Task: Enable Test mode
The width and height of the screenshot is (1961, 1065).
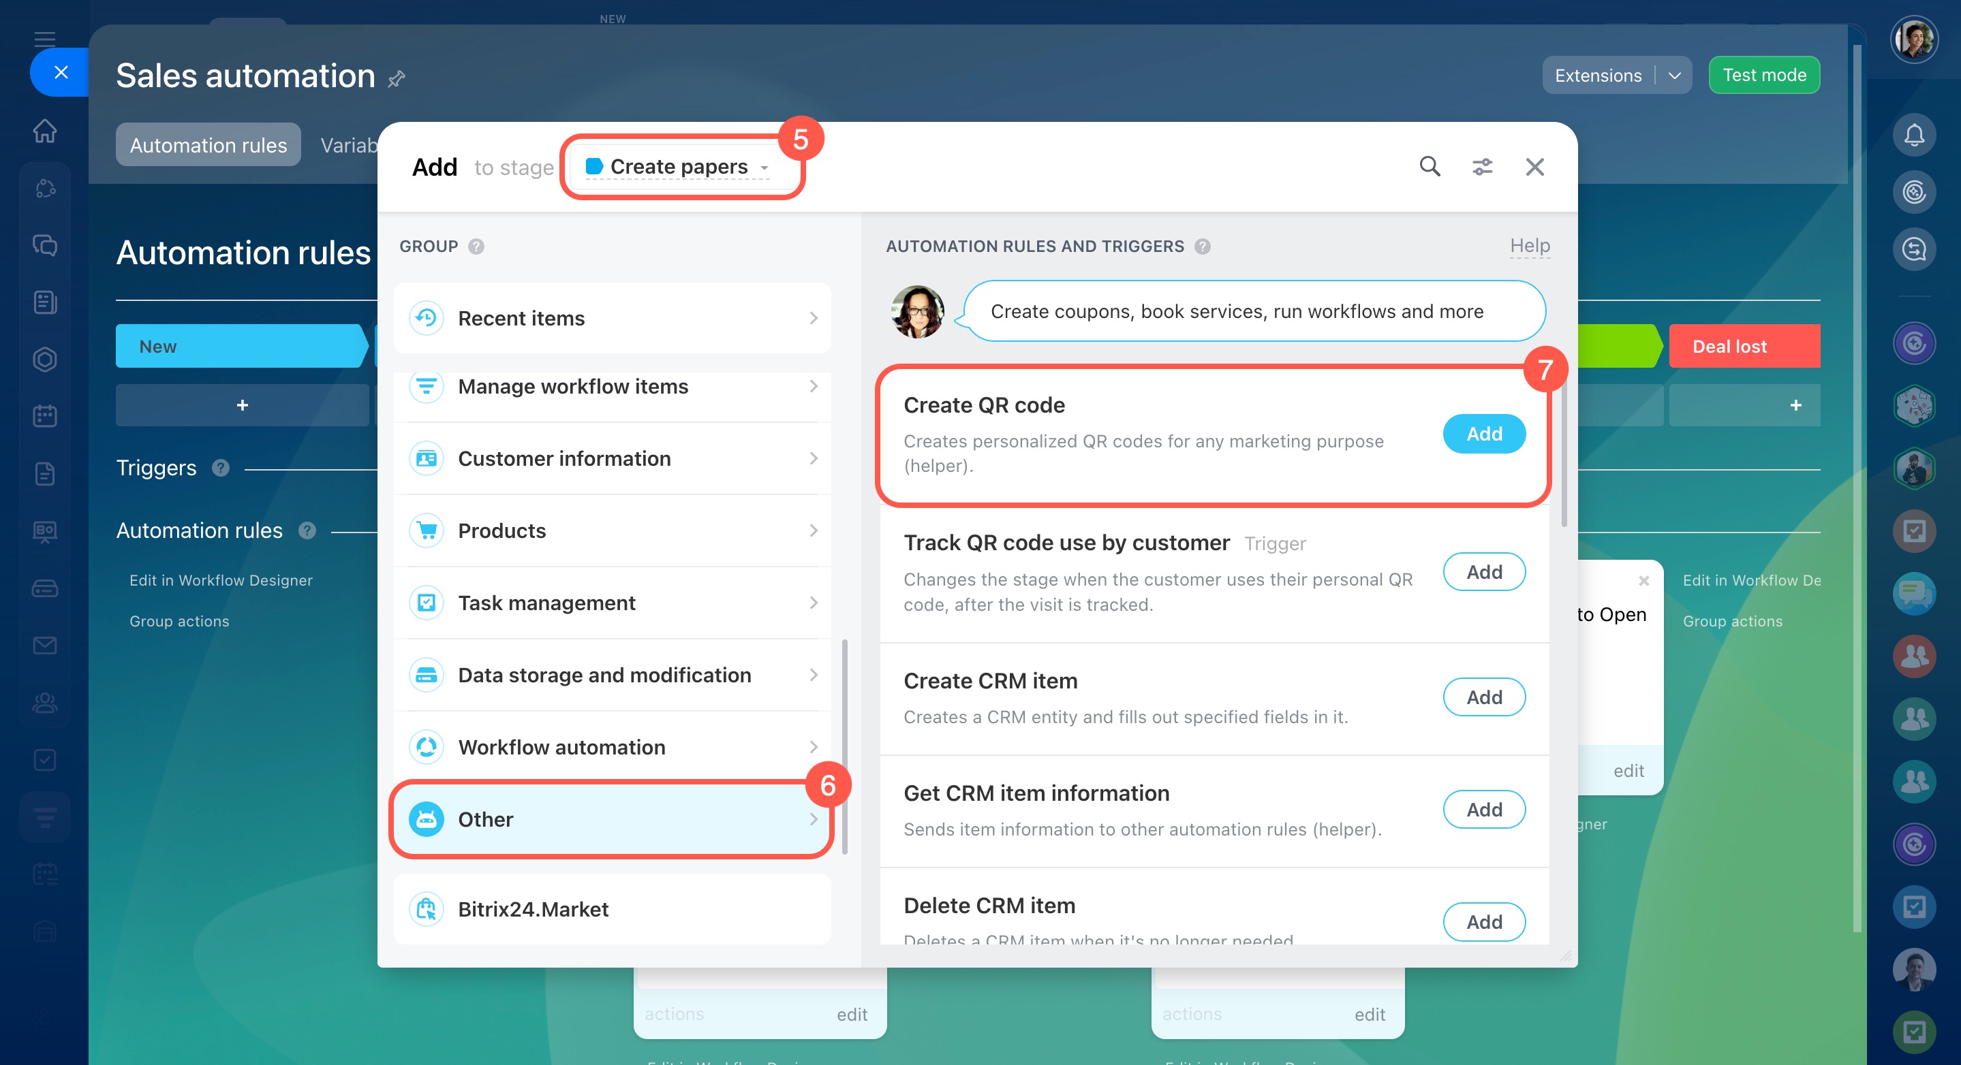Action: click(x=1763, y=76)
